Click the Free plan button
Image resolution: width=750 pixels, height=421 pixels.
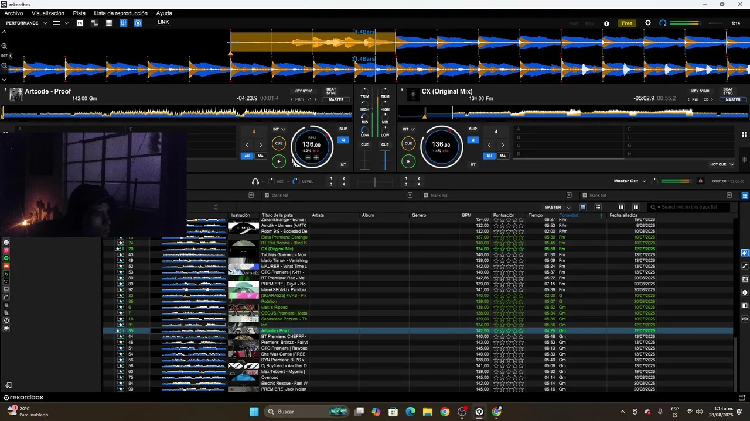[627, 23]
